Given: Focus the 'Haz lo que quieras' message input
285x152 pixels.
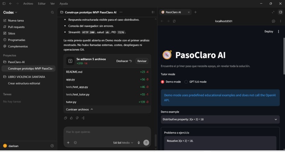Looking at the screenshot, I should (x=107, y=132).
